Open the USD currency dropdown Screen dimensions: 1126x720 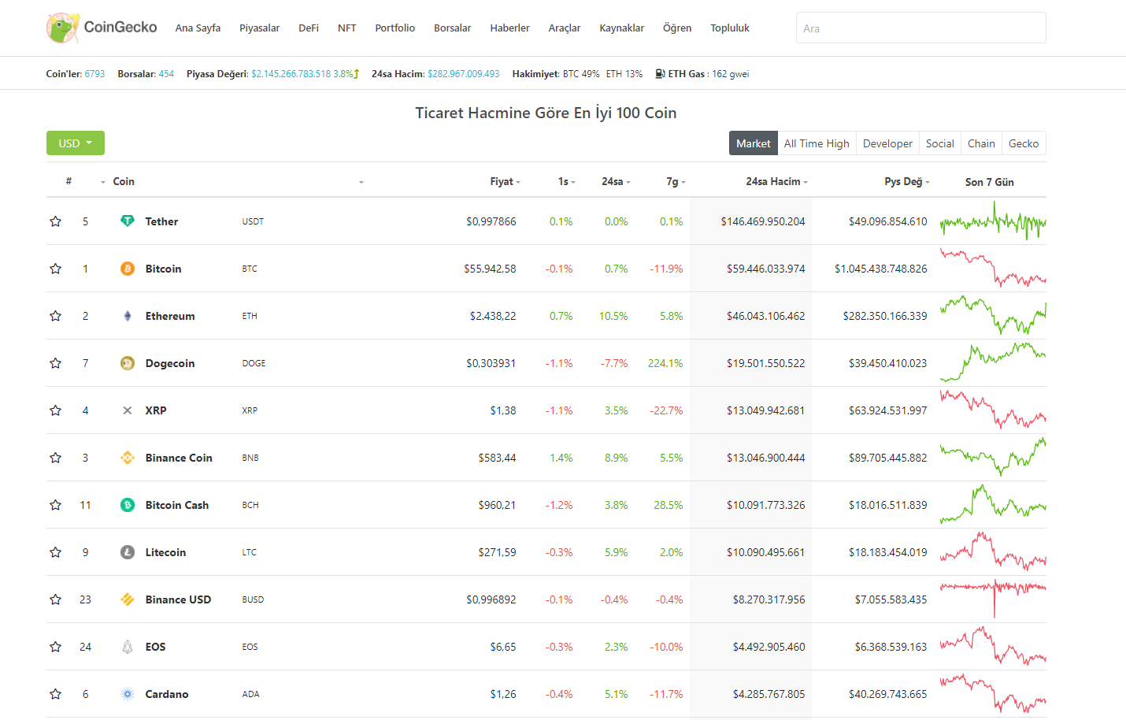[76, 143]
